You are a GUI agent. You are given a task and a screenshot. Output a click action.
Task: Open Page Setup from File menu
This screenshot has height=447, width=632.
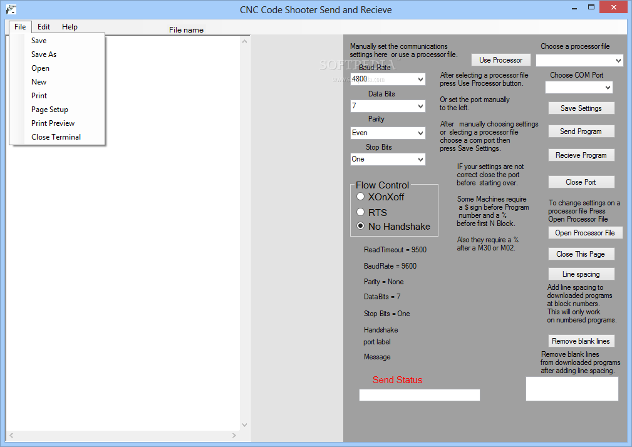point(57,110)
